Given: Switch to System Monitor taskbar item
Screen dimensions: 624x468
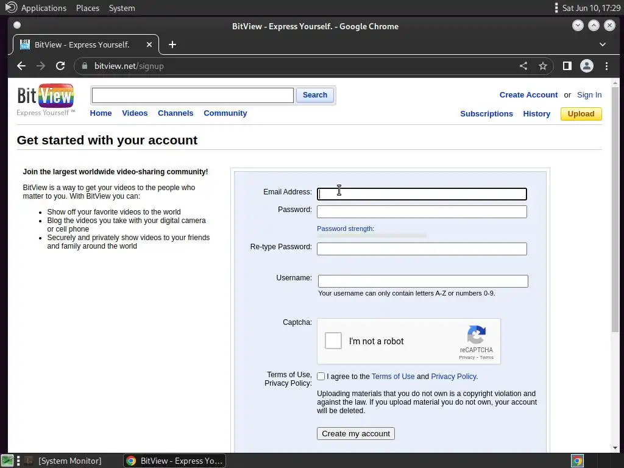Looking at the screenshot, I should 63,461.
